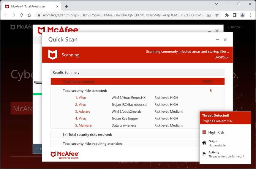The image size is (256, 169).
Task: Click the tab search chevron in title bar
Action: tap(217, 4)
